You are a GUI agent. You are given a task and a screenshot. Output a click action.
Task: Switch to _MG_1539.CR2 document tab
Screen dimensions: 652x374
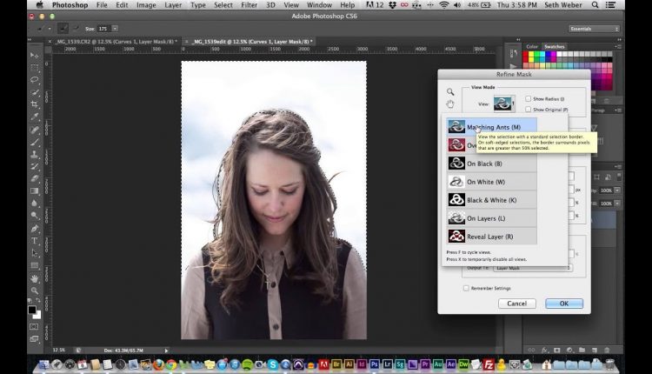[x=116, y=42]
